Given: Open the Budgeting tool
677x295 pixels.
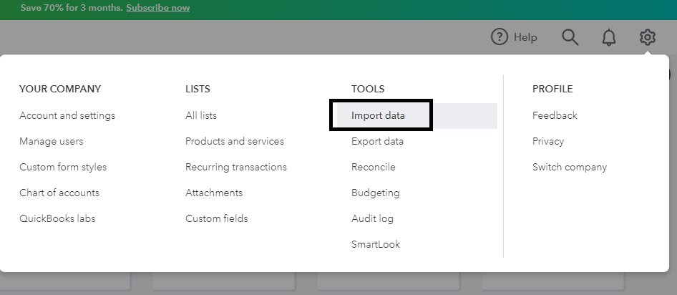Looking at the screenshot, I should point(376,193).
